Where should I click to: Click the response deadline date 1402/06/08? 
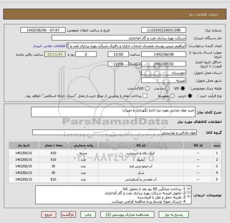(164, 54)
